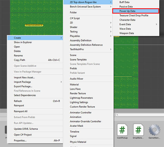Create a new Material
Screen dimensions: 164x147
[x=88, y=85]
